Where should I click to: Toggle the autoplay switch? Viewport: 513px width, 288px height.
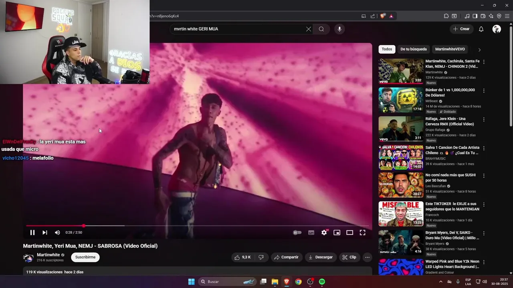click(x=297, y=232)
